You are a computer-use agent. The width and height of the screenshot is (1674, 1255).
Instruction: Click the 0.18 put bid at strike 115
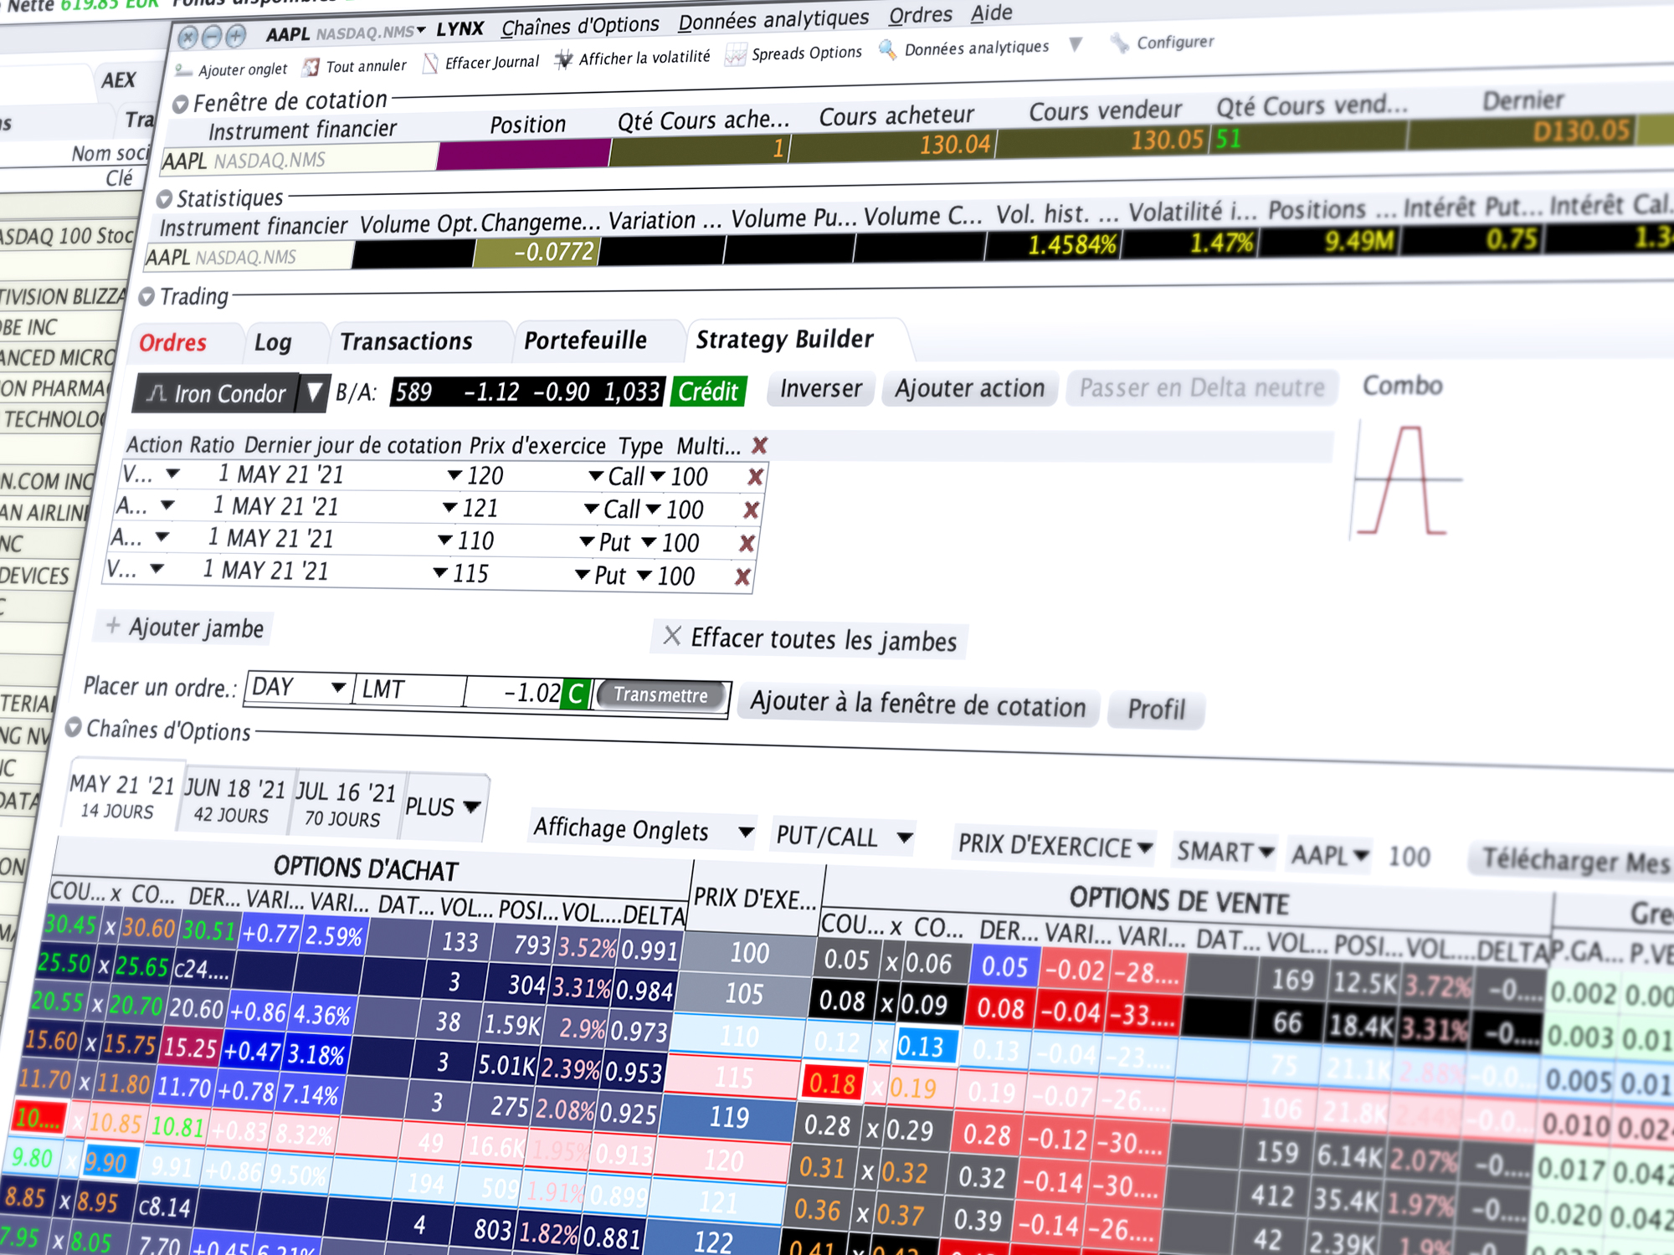click(832, 1084)
